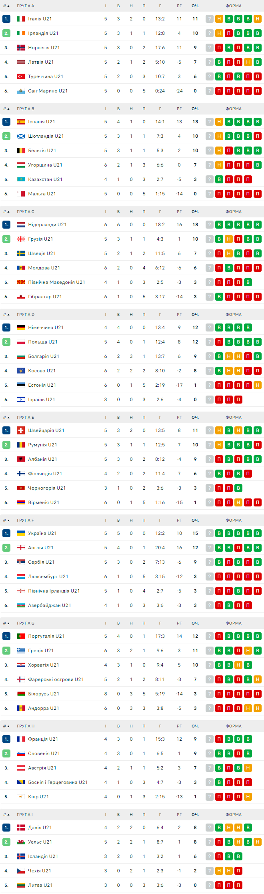This screenshot has height=894, width=264.
Task: Click the gray '?' form badge for Нідерланди U21
Action: (x=209, y=225)
